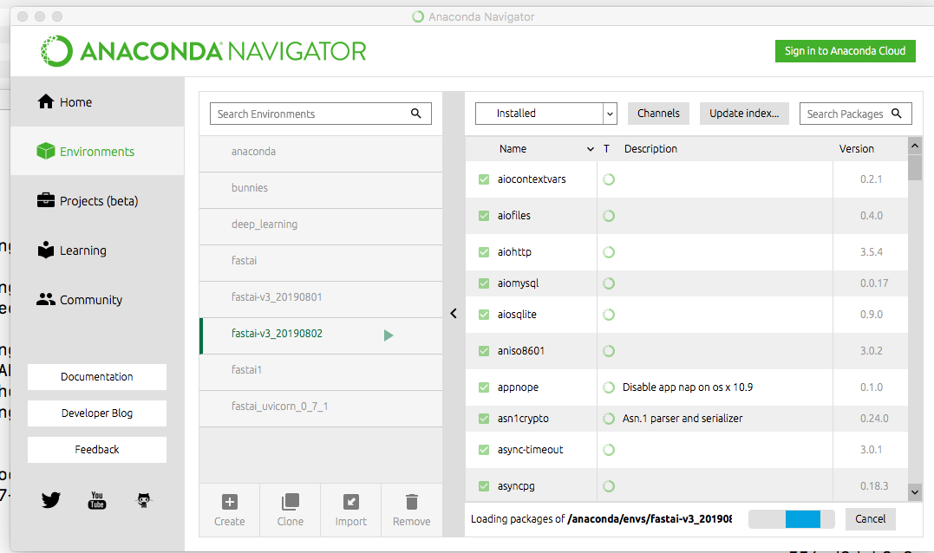Open the YouTube icon link
This screenshot has width=934, height=553.
tap(97, 500)
